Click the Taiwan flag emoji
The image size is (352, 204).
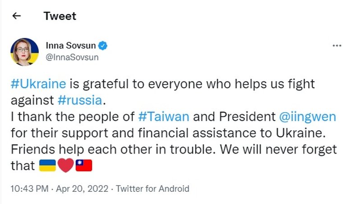[84, 166]
